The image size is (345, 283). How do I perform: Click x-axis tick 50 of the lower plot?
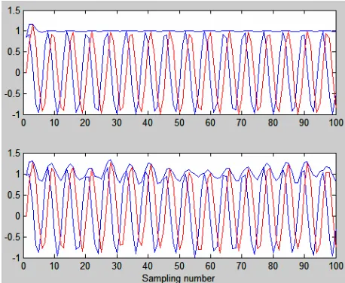pos(179,266)
